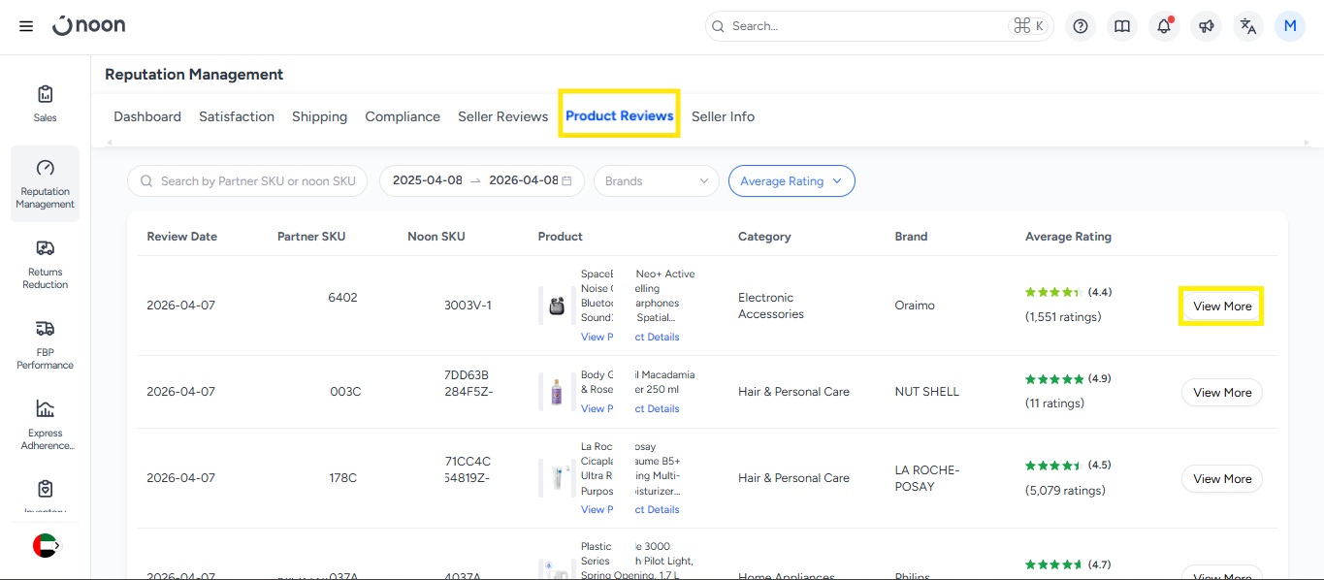The height and width of the screenshot is (580, 1324).
Task: Go to Sales in the sidebar
Action: (45, 104)
